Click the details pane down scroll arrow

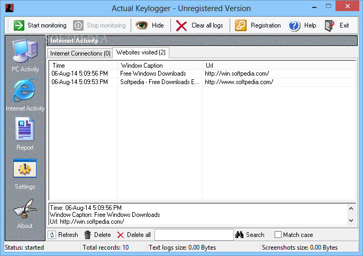(351, 221)
